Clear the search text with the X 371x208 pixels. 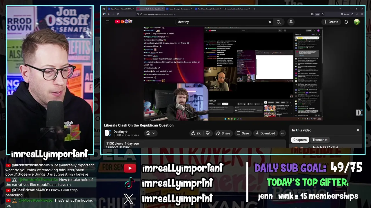click(x=270, y=22)
